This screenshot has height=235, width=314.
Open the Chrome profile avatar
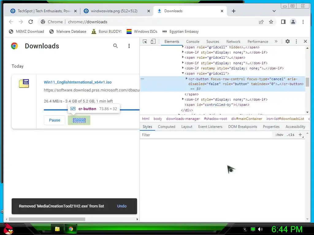pos(293,22)
